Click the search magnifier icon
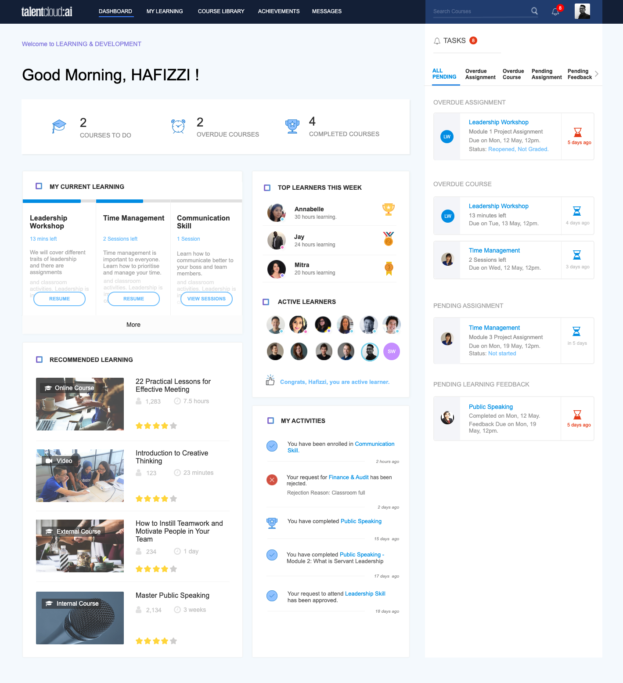 (534, 11)
